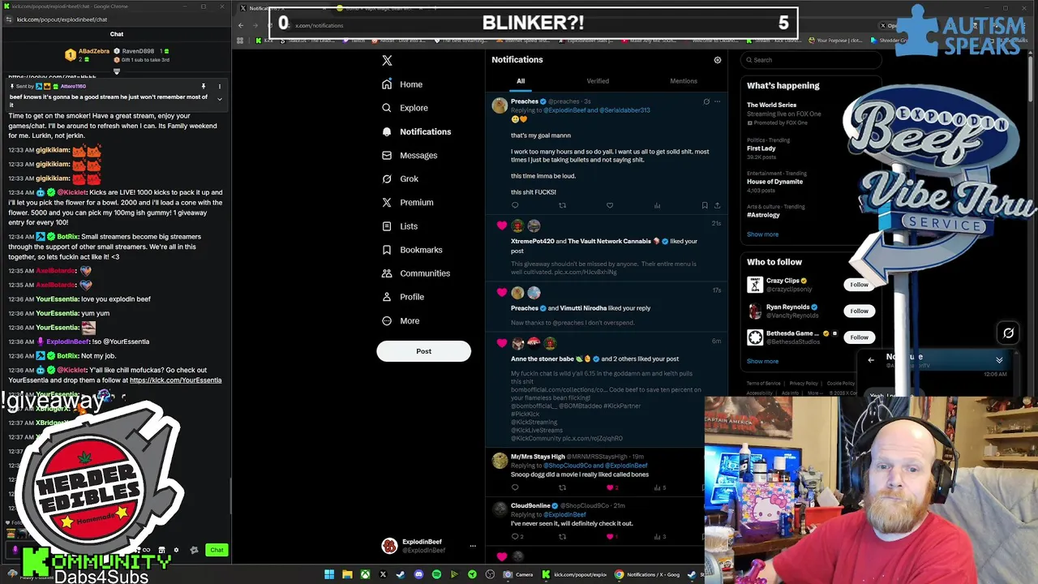Click the Notifications bell icon

click(x=387, y=131)
